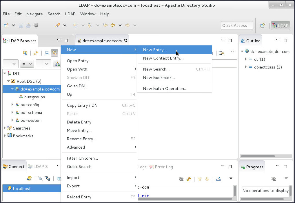Switch to the LDAP perspective button

tap(280, 25)
